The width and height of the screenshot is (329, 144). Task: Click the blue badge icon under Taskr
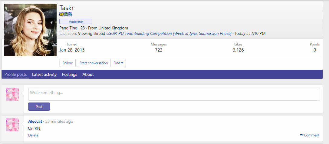[70, 14]
